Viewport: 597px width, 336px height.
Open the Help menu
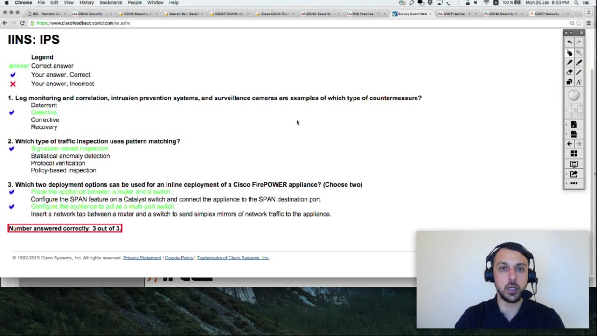point(174,3)
